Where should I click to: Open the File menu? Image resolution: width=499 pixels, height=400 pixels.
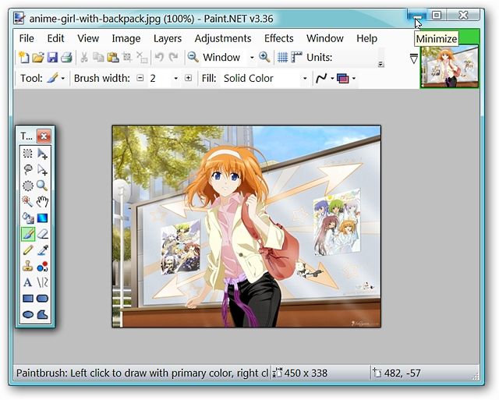[27, 38]
